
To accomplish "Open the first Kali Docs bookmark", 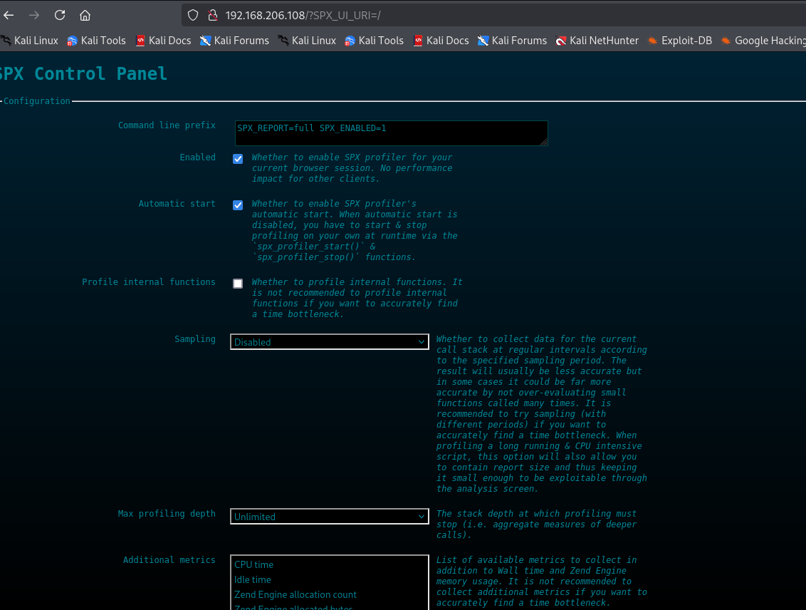I will click(x=163, y=41).
